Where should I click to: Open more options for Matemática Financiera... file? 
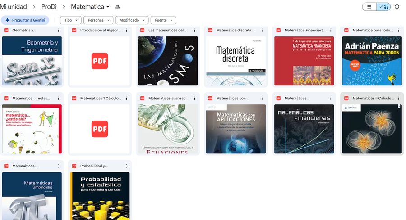331,30
